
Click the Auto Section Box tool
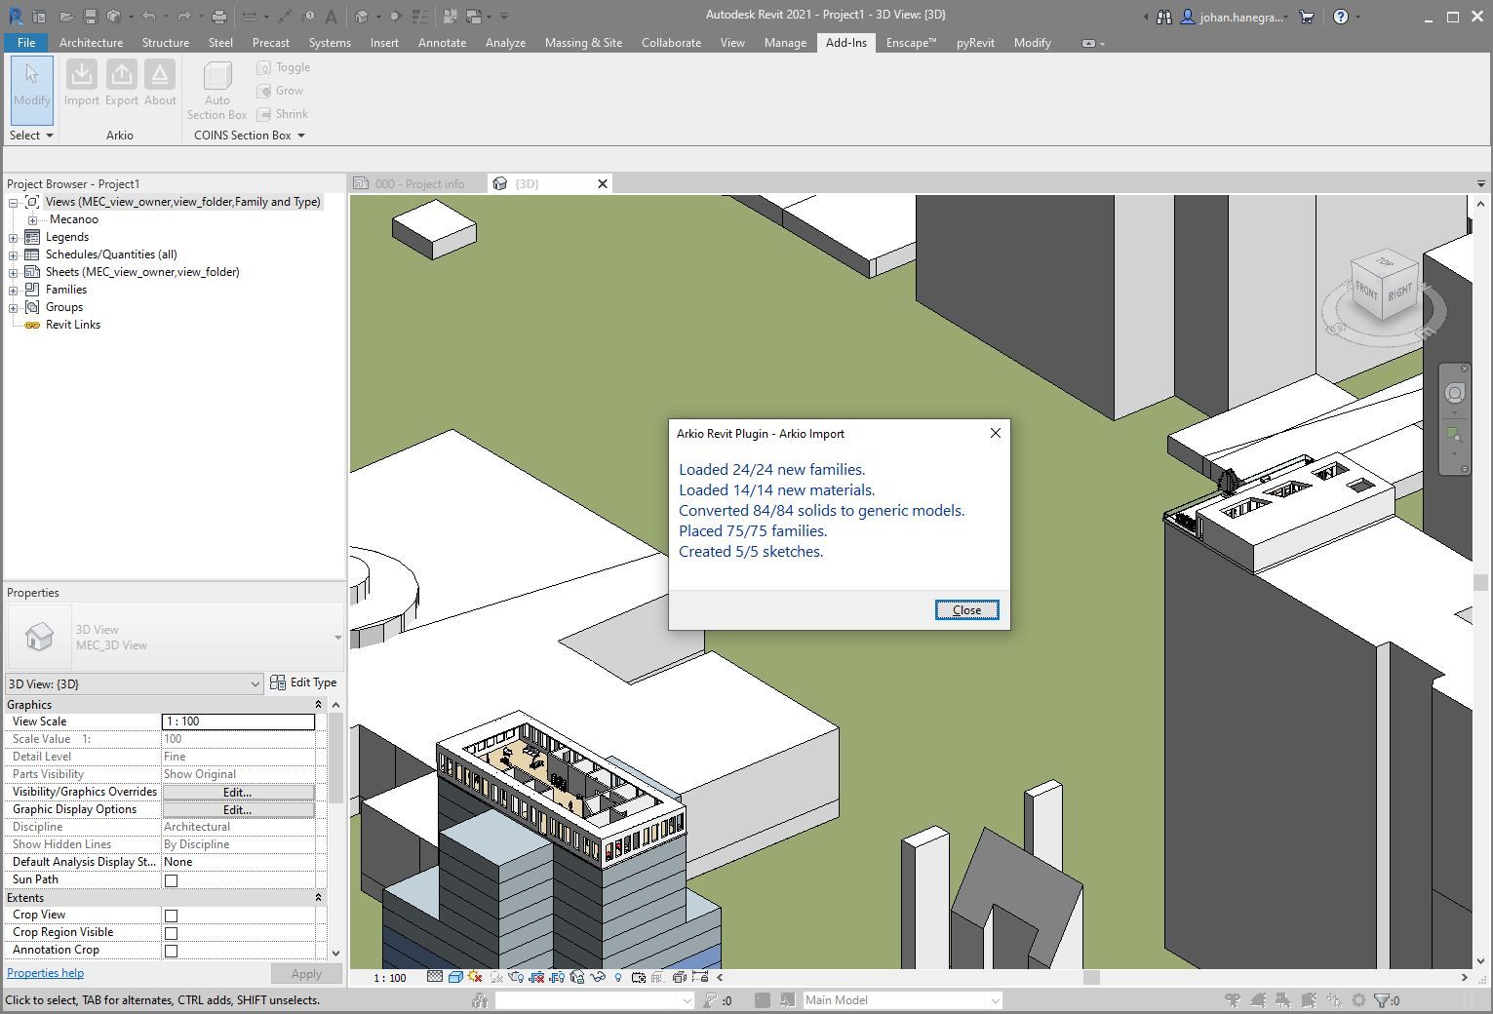pos(217,90)
